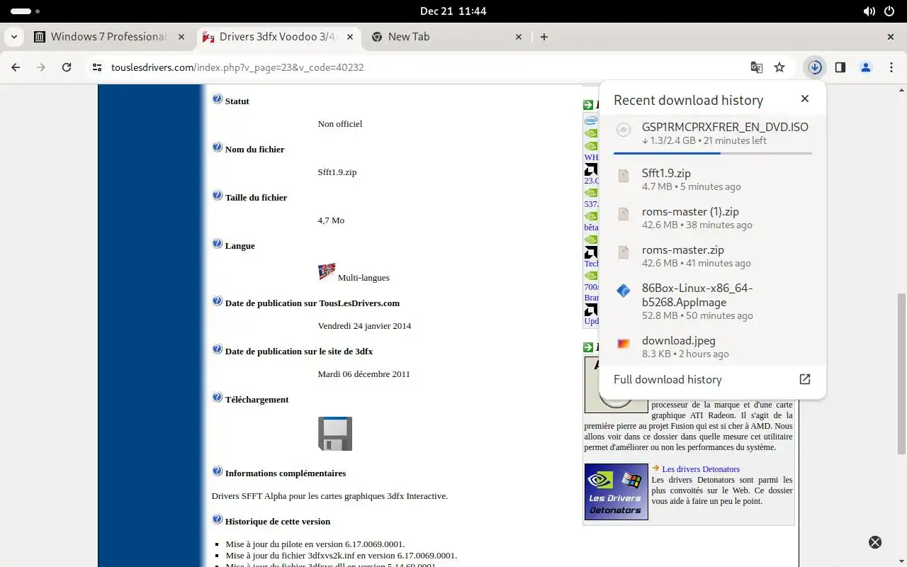
Task: Click the Multi-langues flag icon
Action: [x=327, y=271]
